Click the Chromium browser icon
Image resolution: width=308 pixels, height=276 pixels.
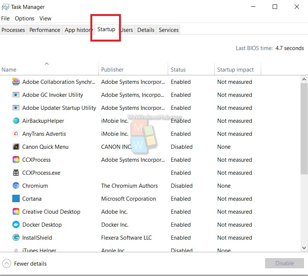[x=16, y=185]
